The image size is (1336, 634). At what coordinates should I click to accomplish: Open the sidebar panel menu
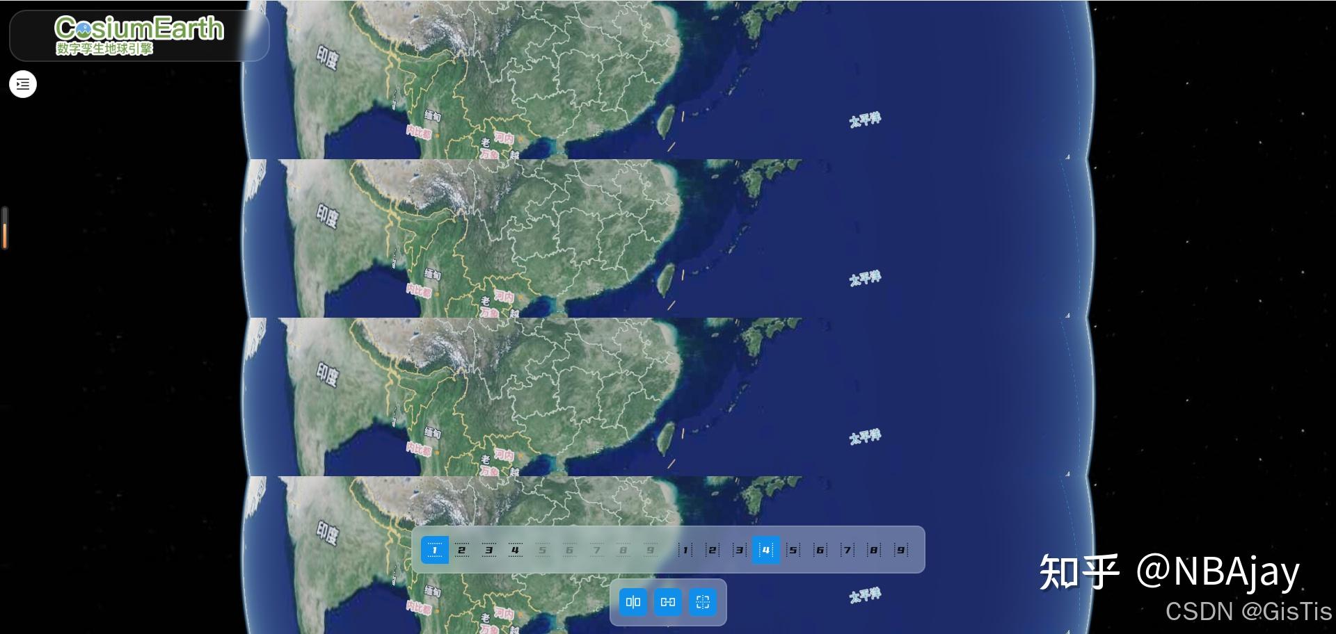pos(23,83)
